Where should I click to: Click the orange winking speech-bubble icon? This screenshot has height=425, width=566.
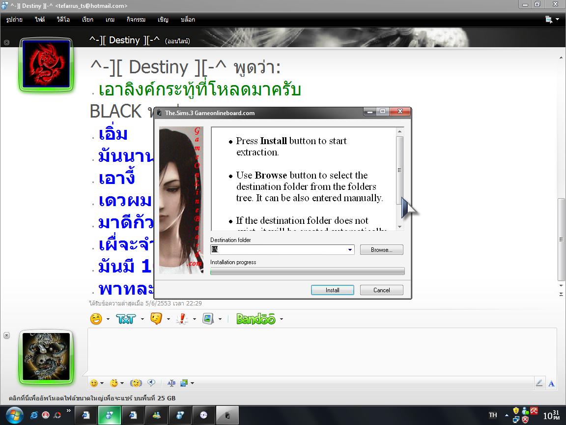[156, 319]
